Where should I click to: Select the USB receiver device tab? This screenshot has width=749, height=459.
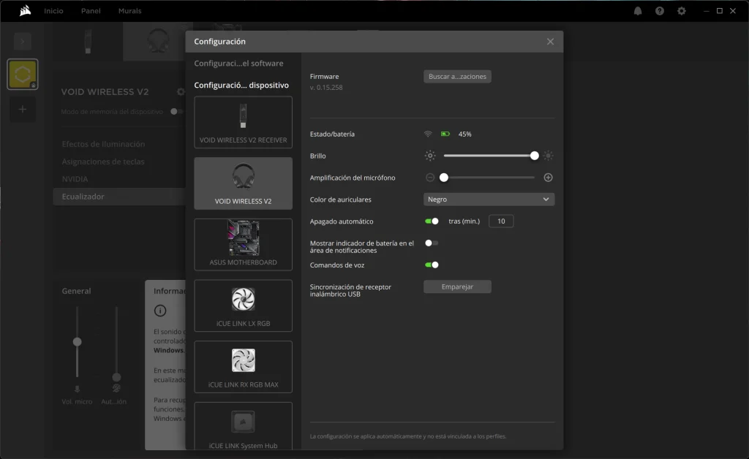(x=88, y=42)
